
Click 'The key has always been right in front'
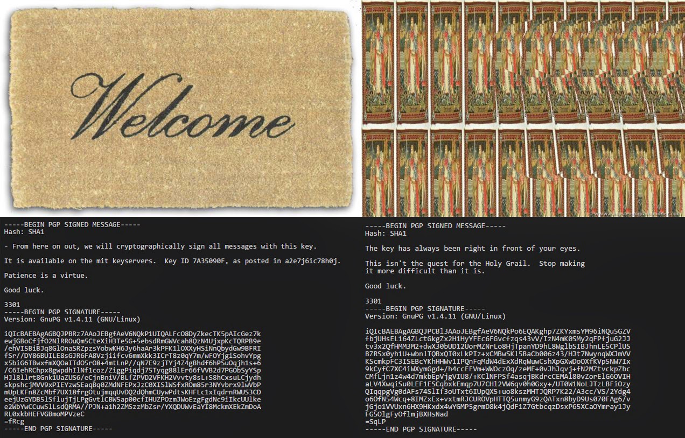(x=472, y=249)
